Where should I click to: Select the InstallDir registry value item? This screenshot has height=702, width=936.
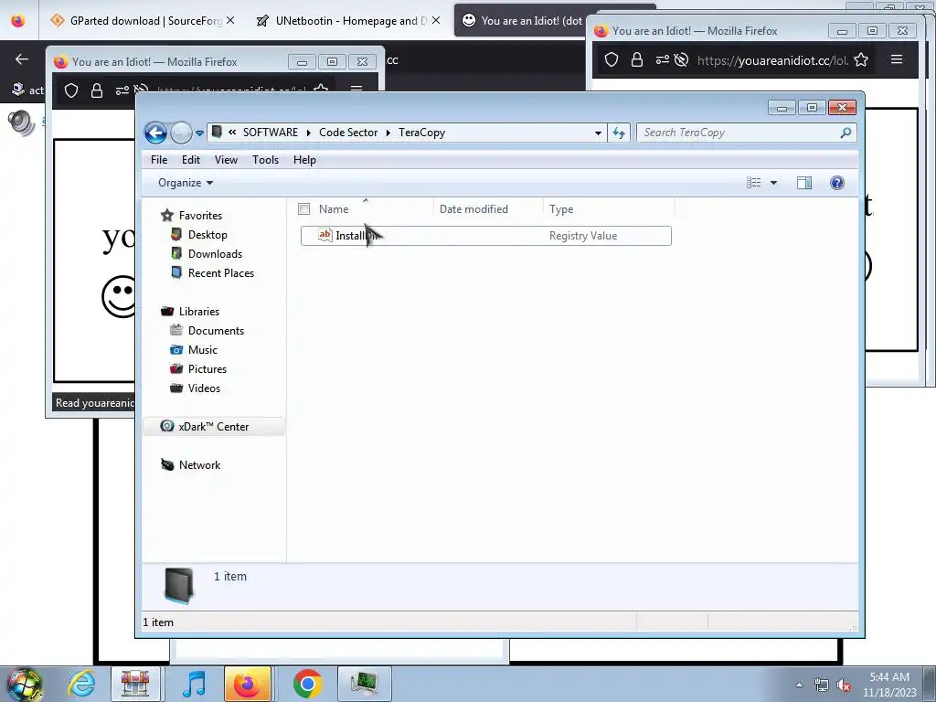(486, 236)
